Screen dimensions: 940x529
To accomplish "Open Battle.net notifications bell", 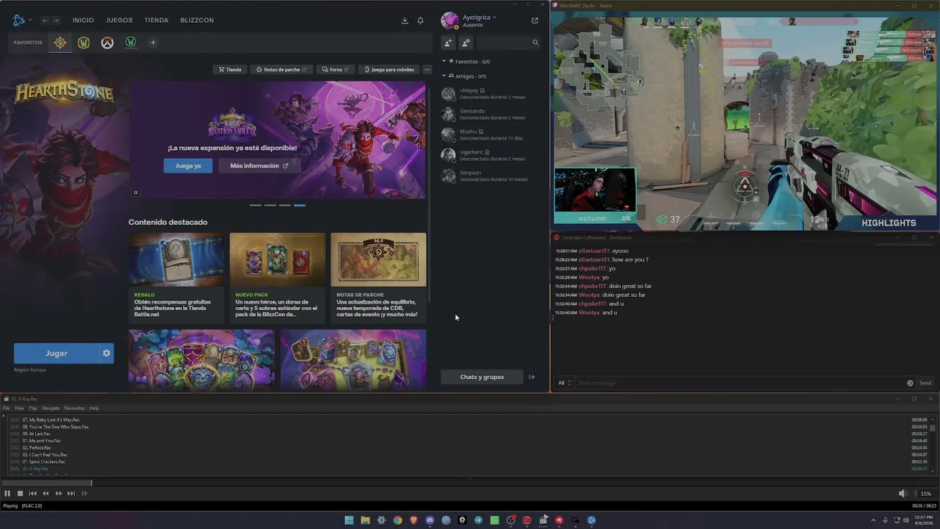I will tap(420, 21).
